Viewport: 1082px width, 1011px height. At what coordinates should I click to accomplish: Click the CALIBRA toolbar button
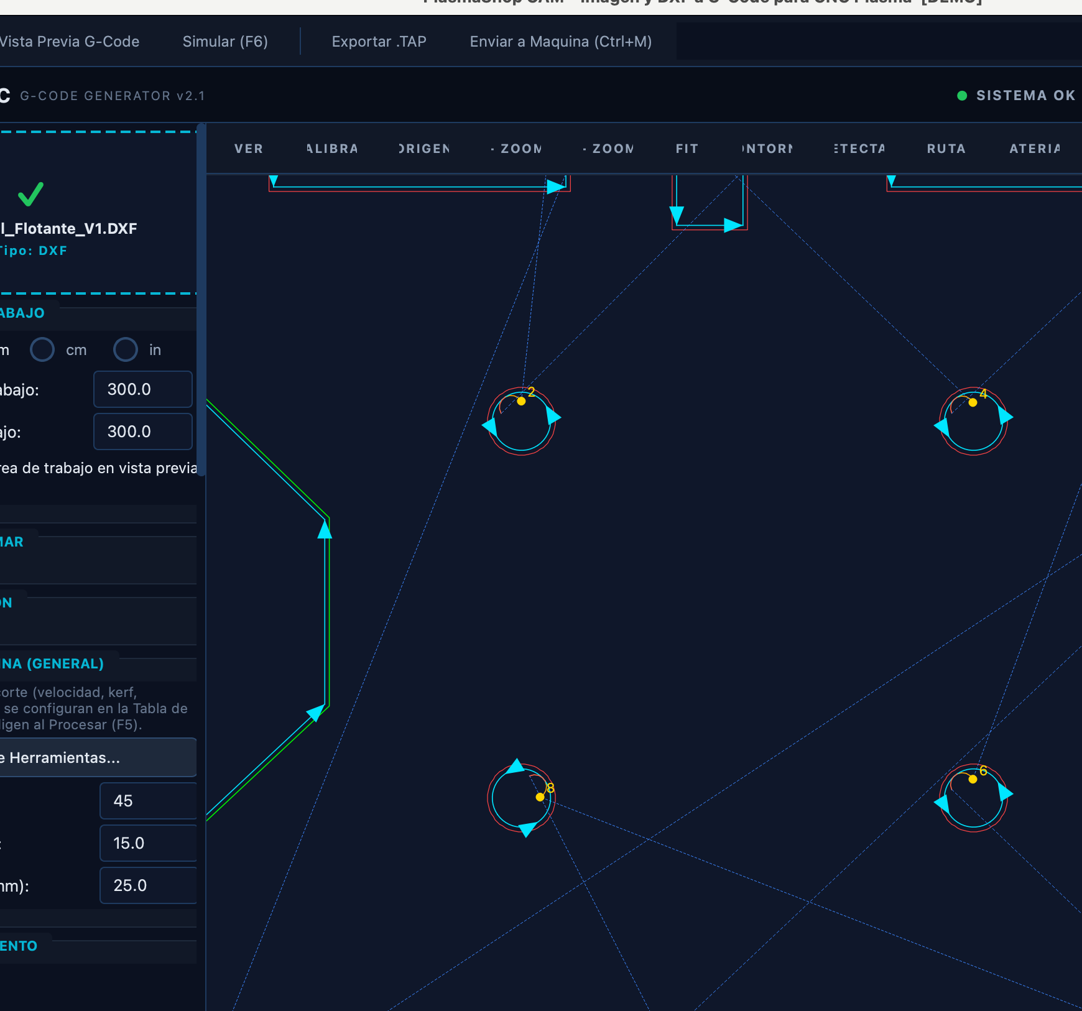coord(332,149)
